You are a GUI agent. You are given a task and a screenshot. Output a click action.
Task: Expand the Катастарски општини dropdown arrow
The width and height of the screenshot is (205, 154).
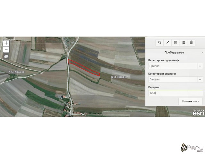point(200,79)
